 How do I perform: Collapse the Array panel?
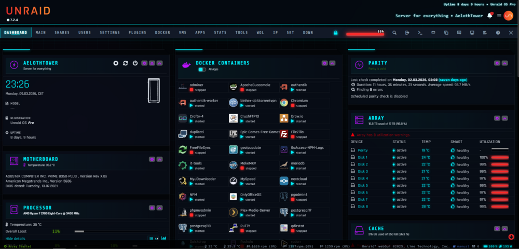tap(504, 118)
